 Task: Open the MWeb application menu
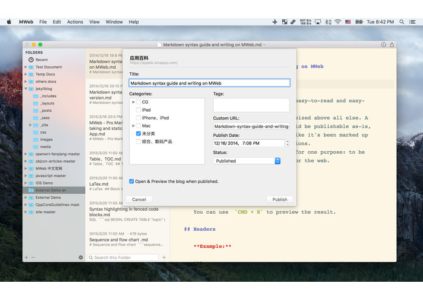(26, 22)
